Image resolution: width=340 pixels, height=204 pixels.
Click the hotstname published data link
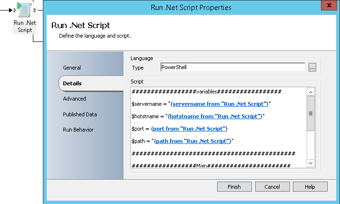pos(215,116)
